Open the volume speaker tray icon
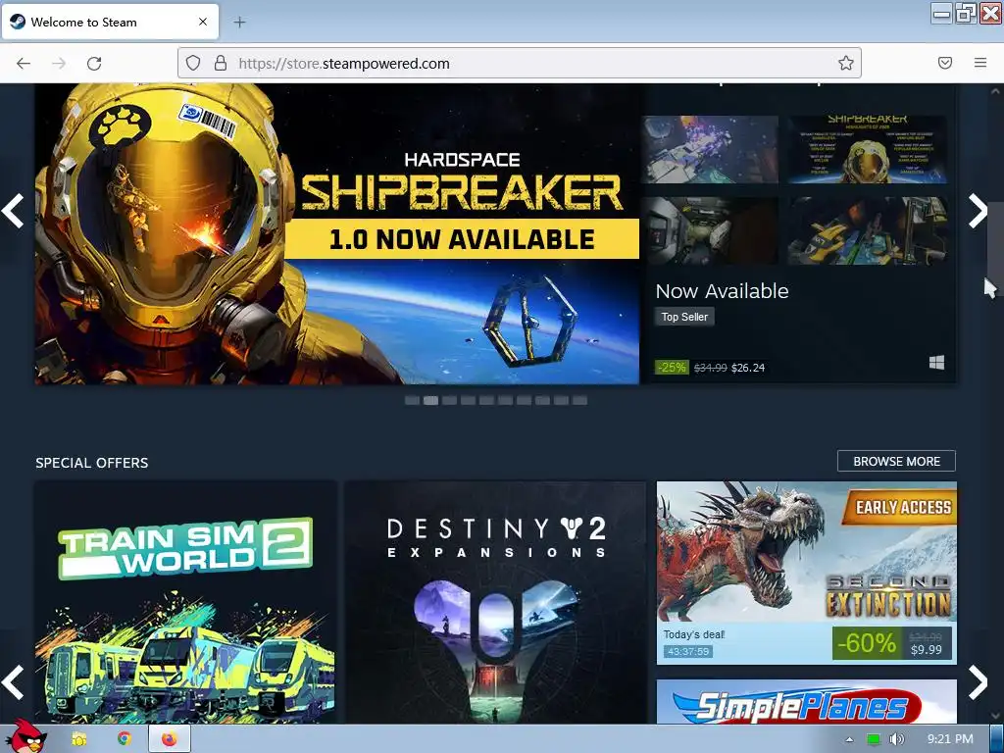 [896, 739]
